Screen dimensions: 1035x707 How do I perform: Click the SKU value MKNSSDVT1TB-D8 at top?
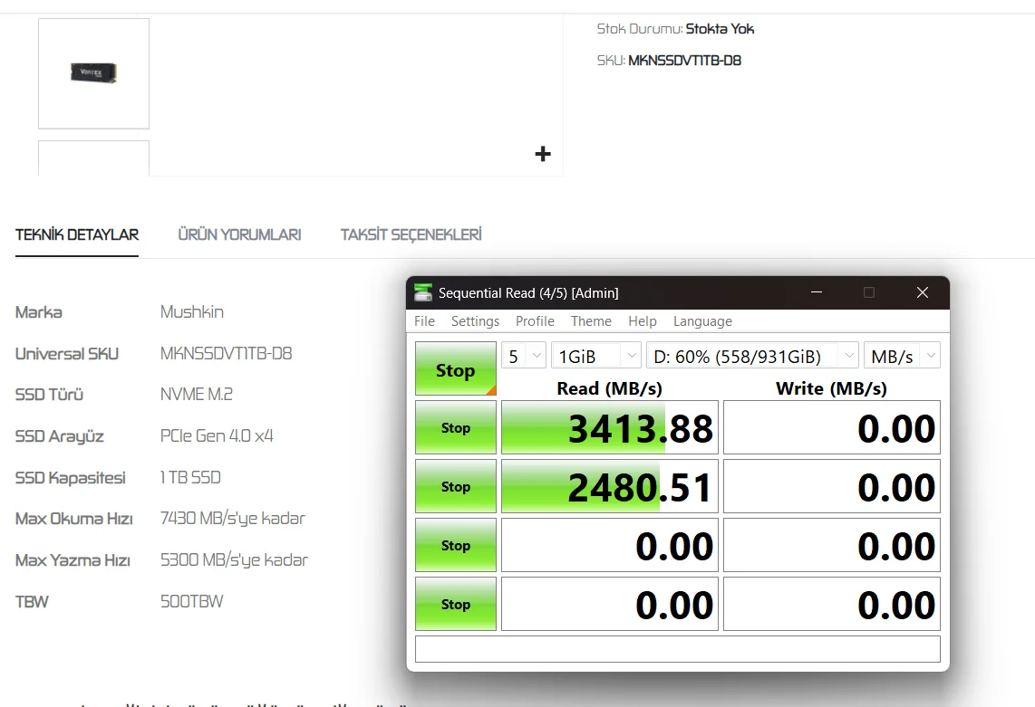[684, 61]
